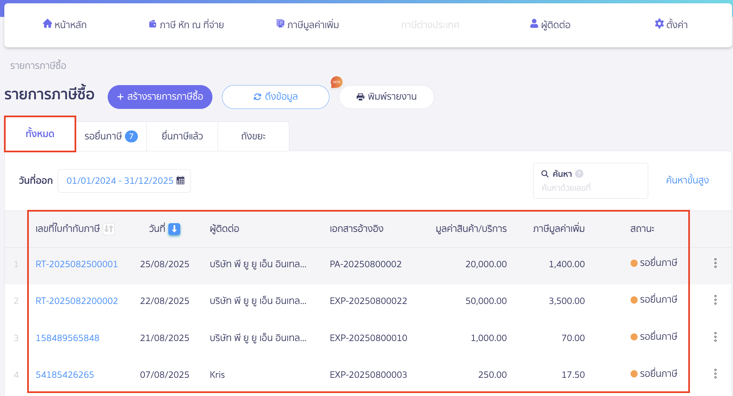The image size is (733, 396).
Task: Open ผู้ติดต่อ contacts menu
Action: pyautogui.click(x=550, y=25)
